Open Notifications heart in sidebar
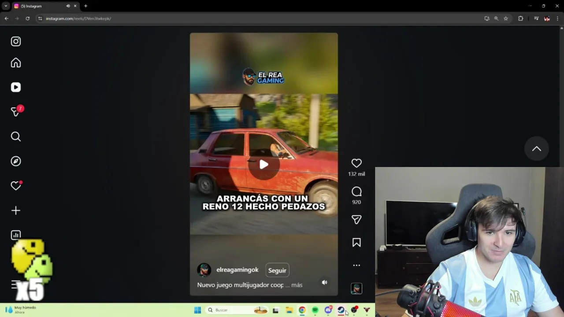564x317 pixels. pos(16,186)
